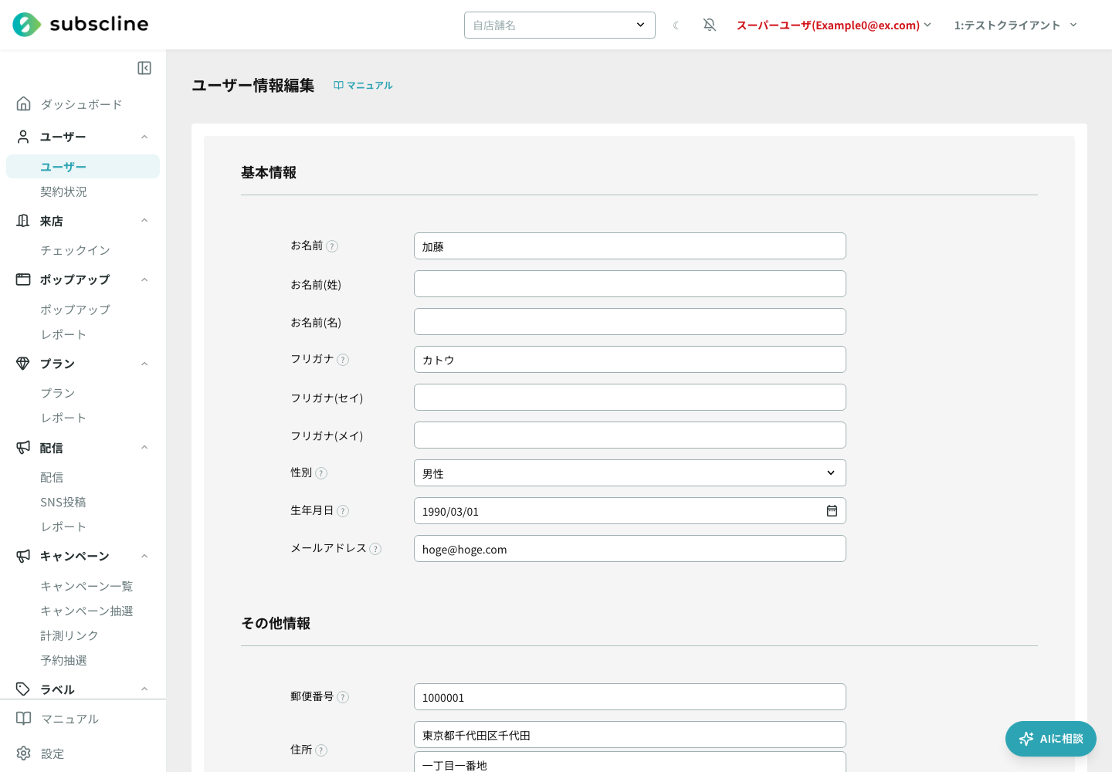Collapse the 配信 sidebar section
The height and width of the screenshot is (772, 1112).
(144, 448)
